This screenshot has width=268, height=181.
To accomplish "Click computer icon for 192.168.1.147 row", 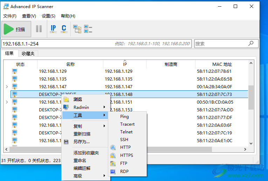I will click(x=15, y=86).
